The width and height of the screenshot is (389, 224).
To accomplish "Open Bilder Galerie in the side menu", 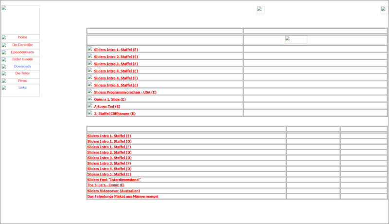I will 22,59.
